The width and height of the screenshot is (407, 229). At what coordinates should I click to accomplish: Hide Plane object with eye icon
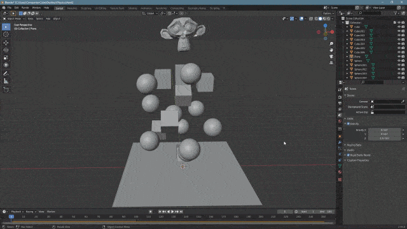click(x=399, y=57)
